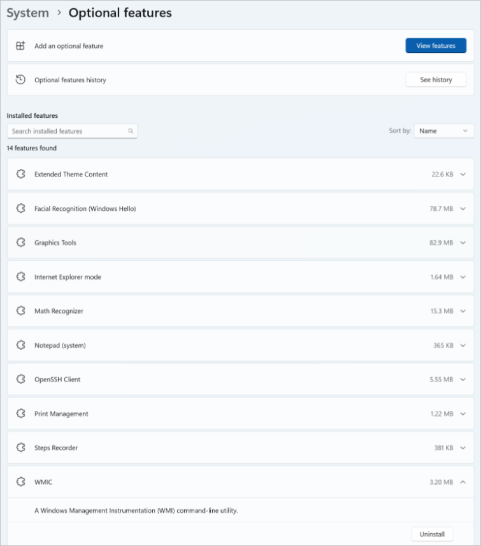This screenshot has width=481, height=546.
Task: Click the Search installed features field
Action: click(x=72, y=131)
